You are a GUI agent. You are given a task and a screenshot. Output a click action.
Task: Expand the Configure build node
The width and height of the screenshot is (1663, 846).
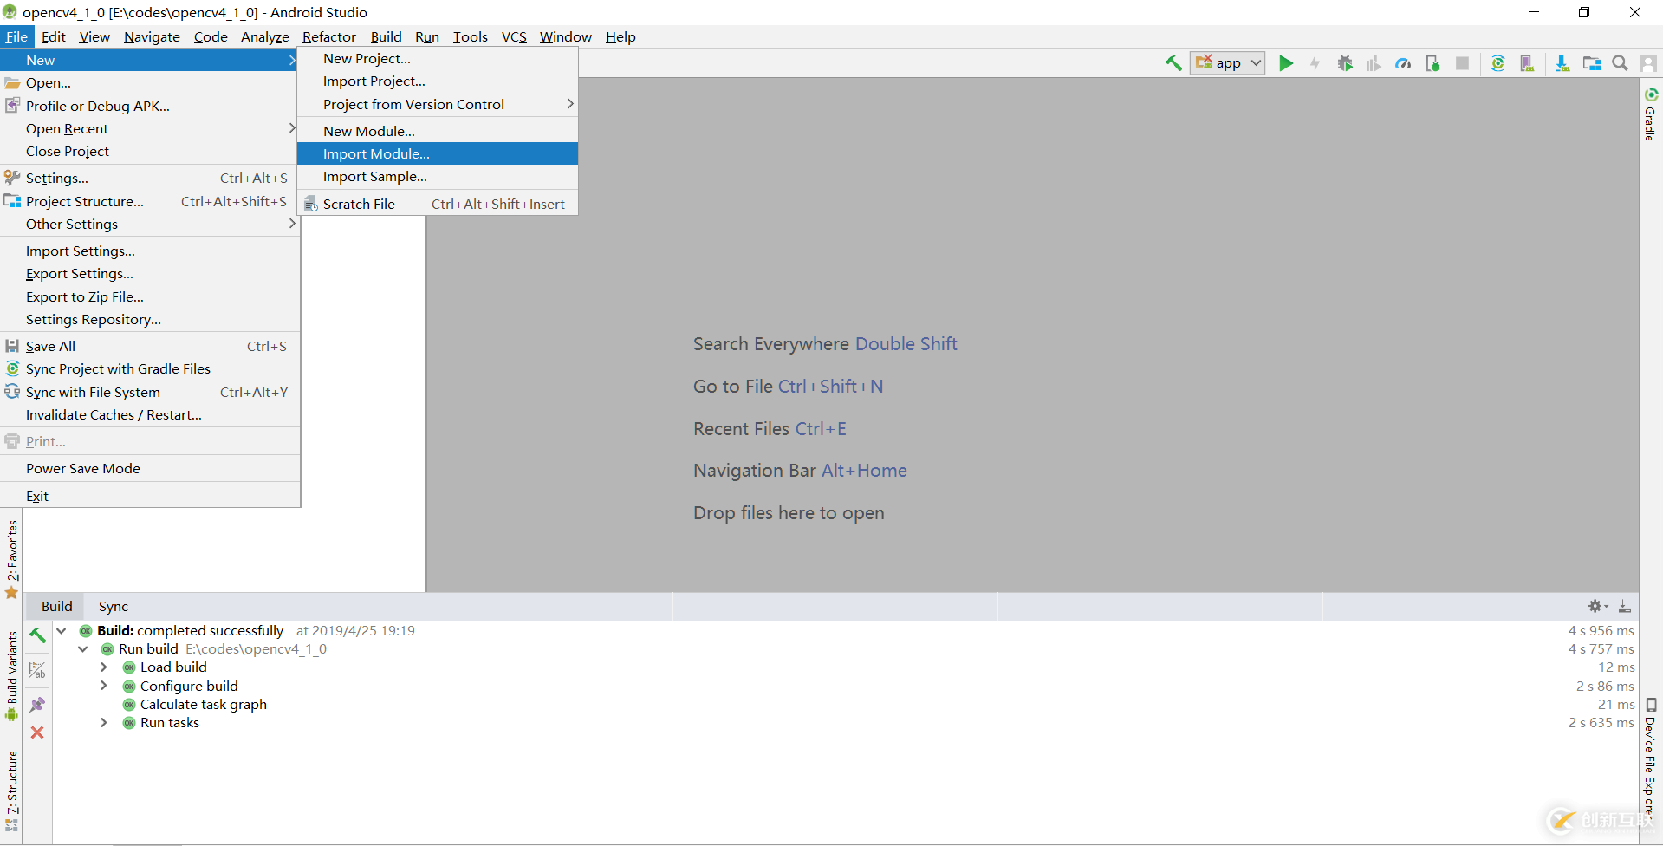point(104,686)
